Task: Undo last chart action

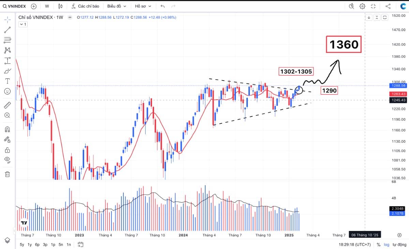Action: [x=163, y=6]
